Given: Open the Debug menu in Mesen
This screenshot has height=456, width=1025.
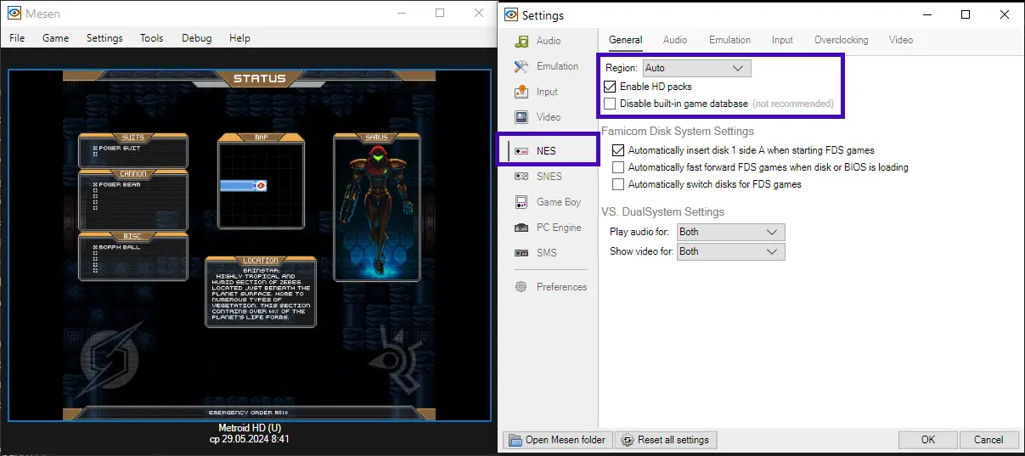Looking at the screenshot, I should 196,38.
